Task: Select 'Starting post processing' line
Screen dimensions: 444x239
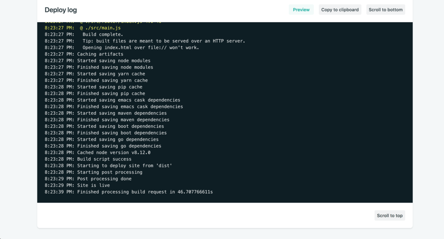Action: 94,172
